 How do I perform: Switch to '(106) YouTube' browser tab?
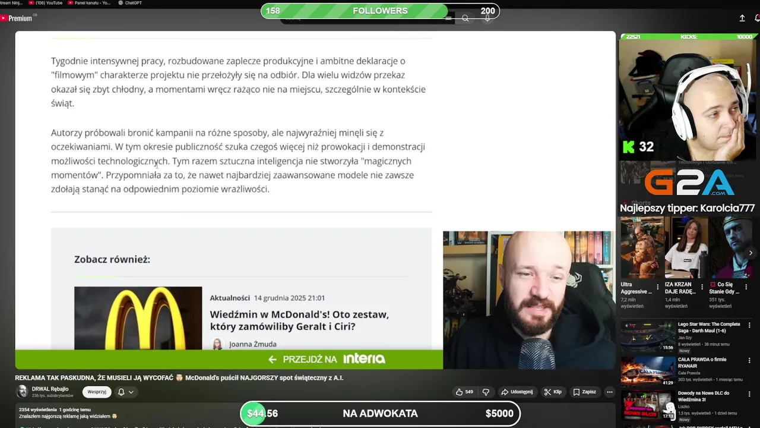pyautogui.click(x=46, y=3)
